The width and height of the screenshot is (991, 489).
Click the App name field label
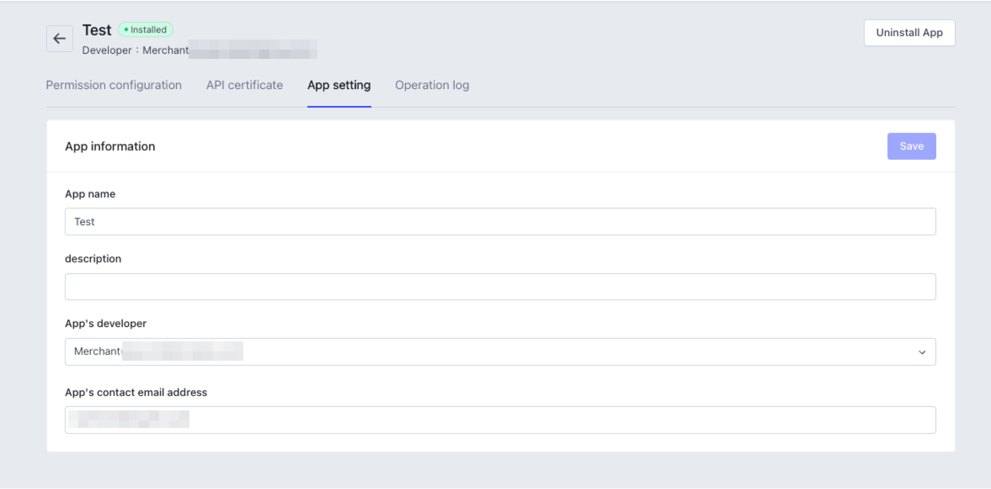(90, 194)
